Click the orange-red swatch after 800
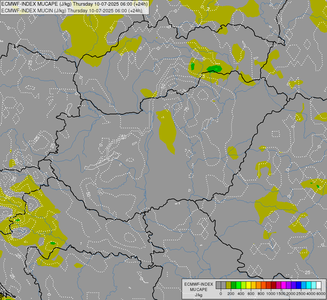 [264, 285]
